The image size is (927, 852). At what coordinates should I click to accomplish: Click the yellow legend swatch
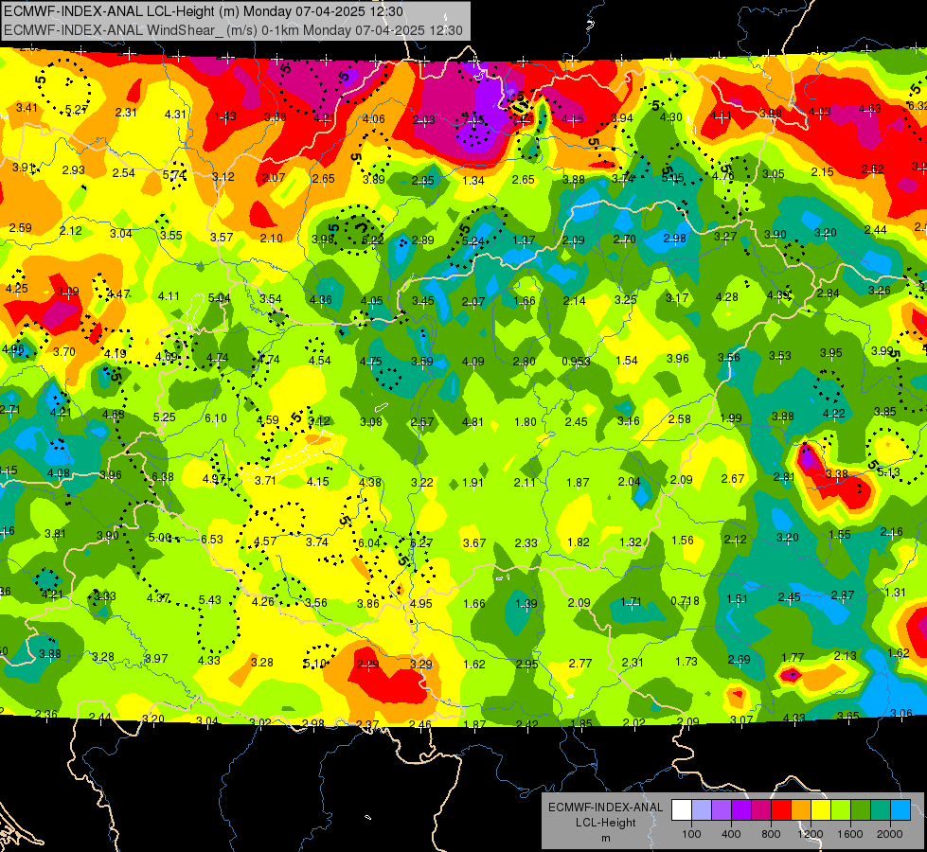(821, 810)
